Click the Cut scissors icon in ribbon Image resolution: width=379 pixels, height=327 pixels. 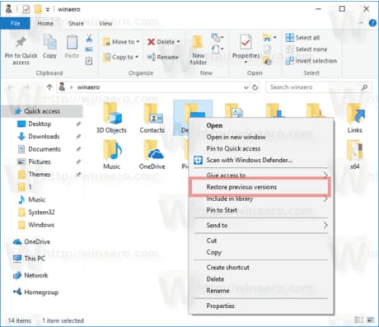coord(89,38)
